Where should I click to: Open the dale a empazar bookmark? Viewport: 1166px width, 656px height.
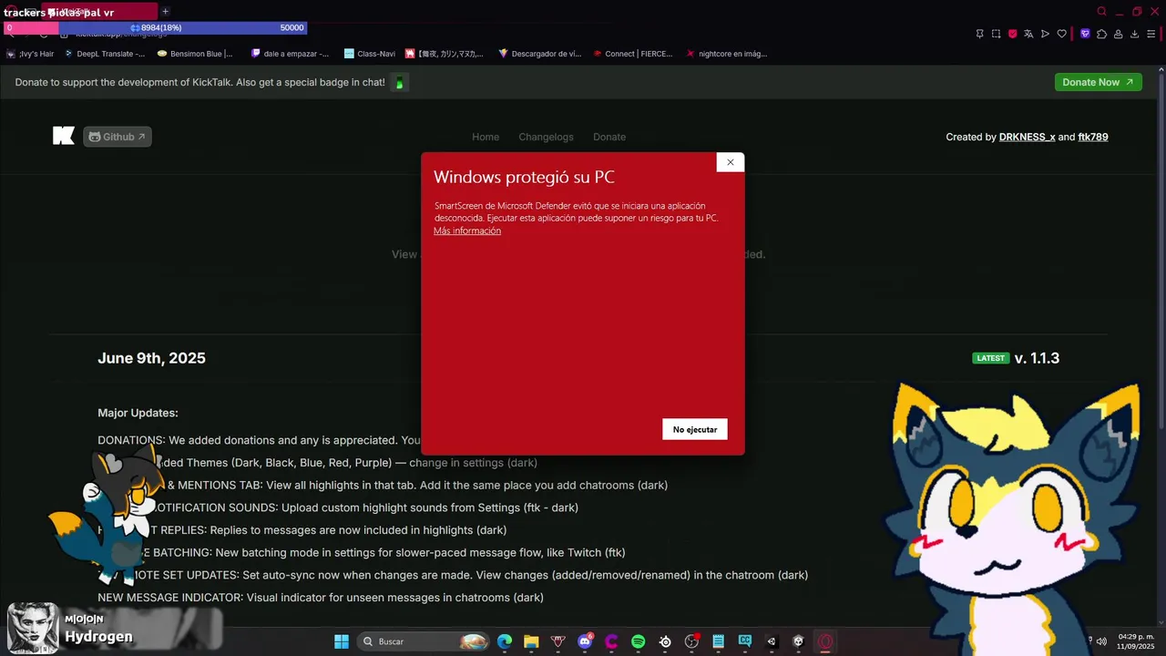pyautogui.click(x=291, y=54)
